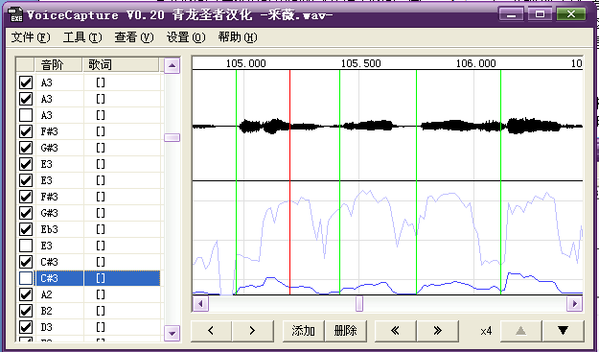Click the single left arrow button
Viewport: 599px width, 352px height.
[211, 331]
